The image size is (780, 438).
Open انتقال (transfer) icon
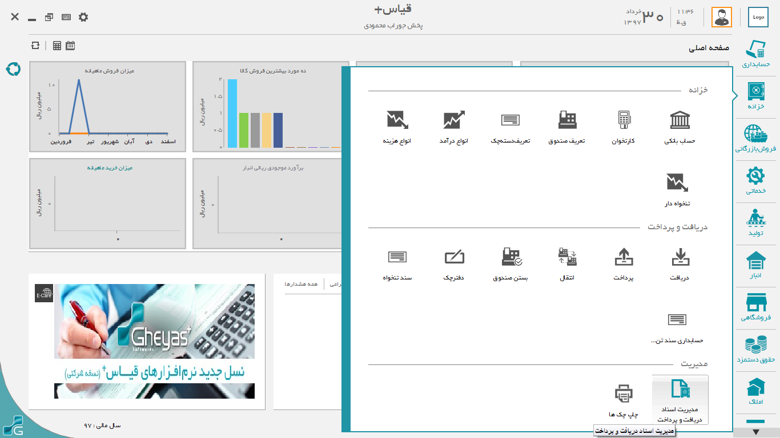pyautogui.click(x=567, y=264)
